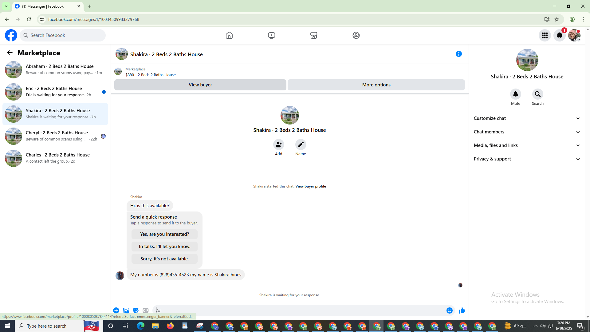
Task: Install the app from the address bar icon
Action: coord(547,19)
